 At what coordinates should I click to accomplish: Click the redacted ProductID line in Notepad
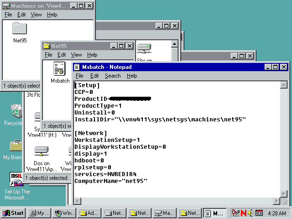click(x=113, y=99)
